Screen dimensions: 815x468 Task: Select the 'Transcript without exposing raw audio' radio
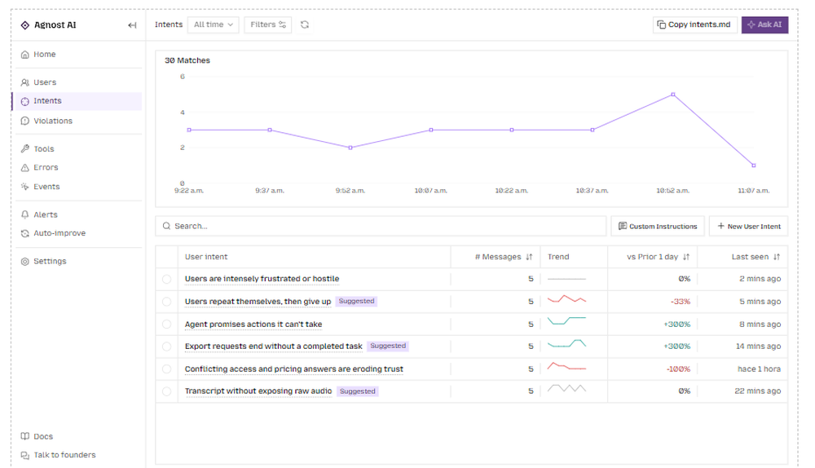pyautogui.click(x=166, y=391)
